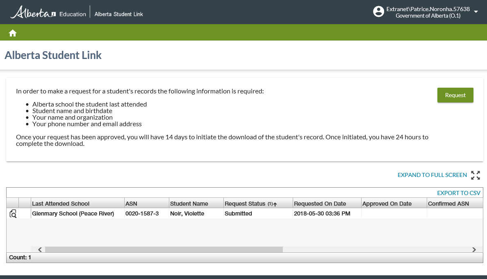Image resolution: width=487 pixels, height=279 pixels.
Task: Open the user account dropdown arrow
Action: click(x=476, y=12)
